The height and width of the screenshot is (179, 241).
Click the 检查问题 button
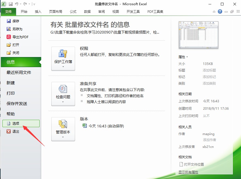pyautogui.click(x=63, y=94)
